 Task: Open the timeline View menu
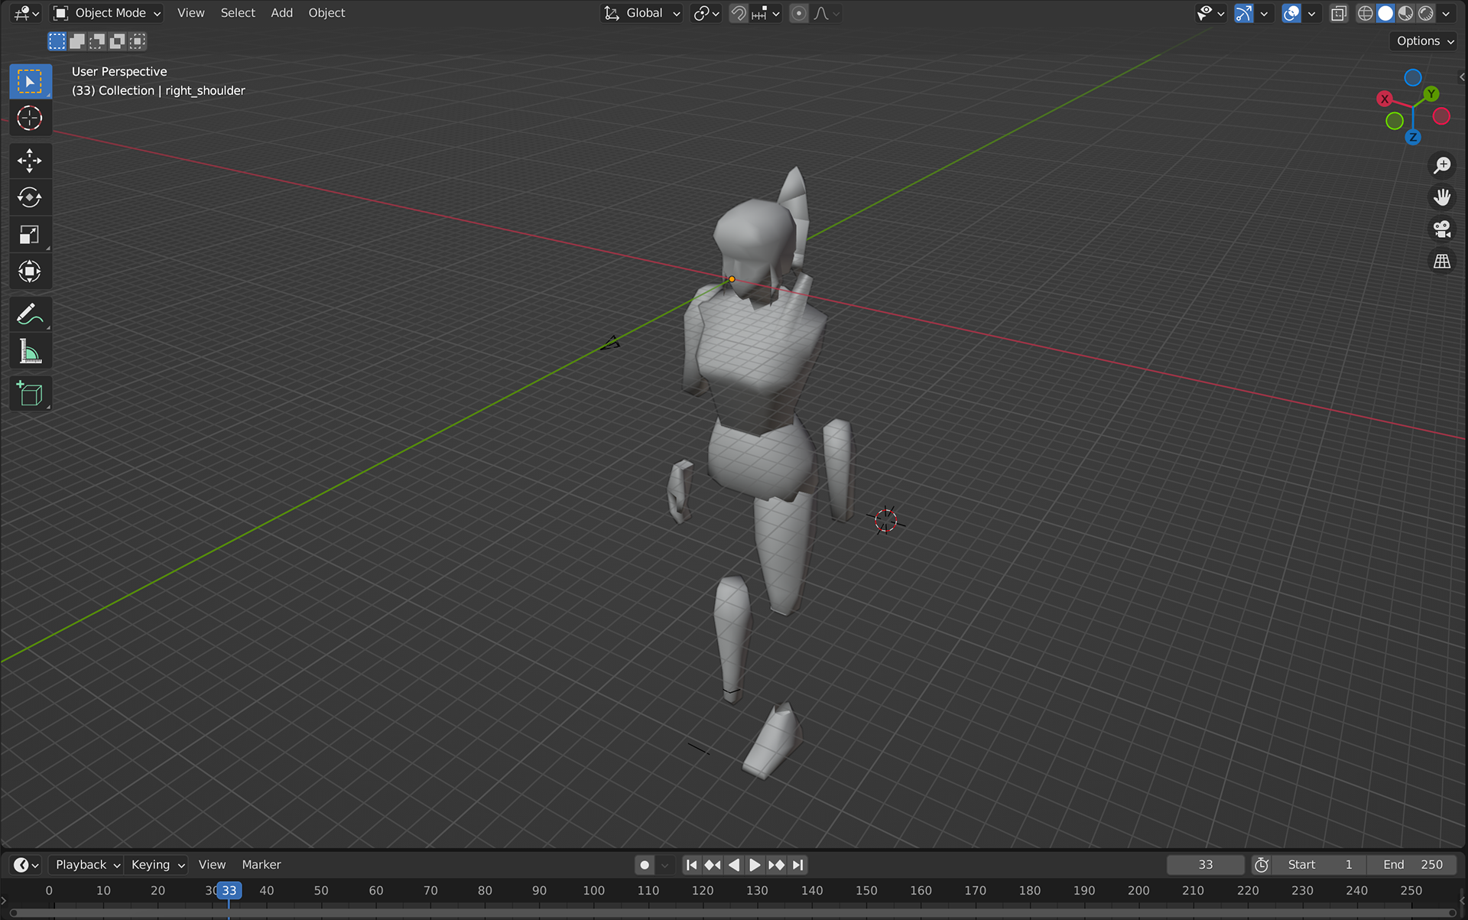pos(212,865)
